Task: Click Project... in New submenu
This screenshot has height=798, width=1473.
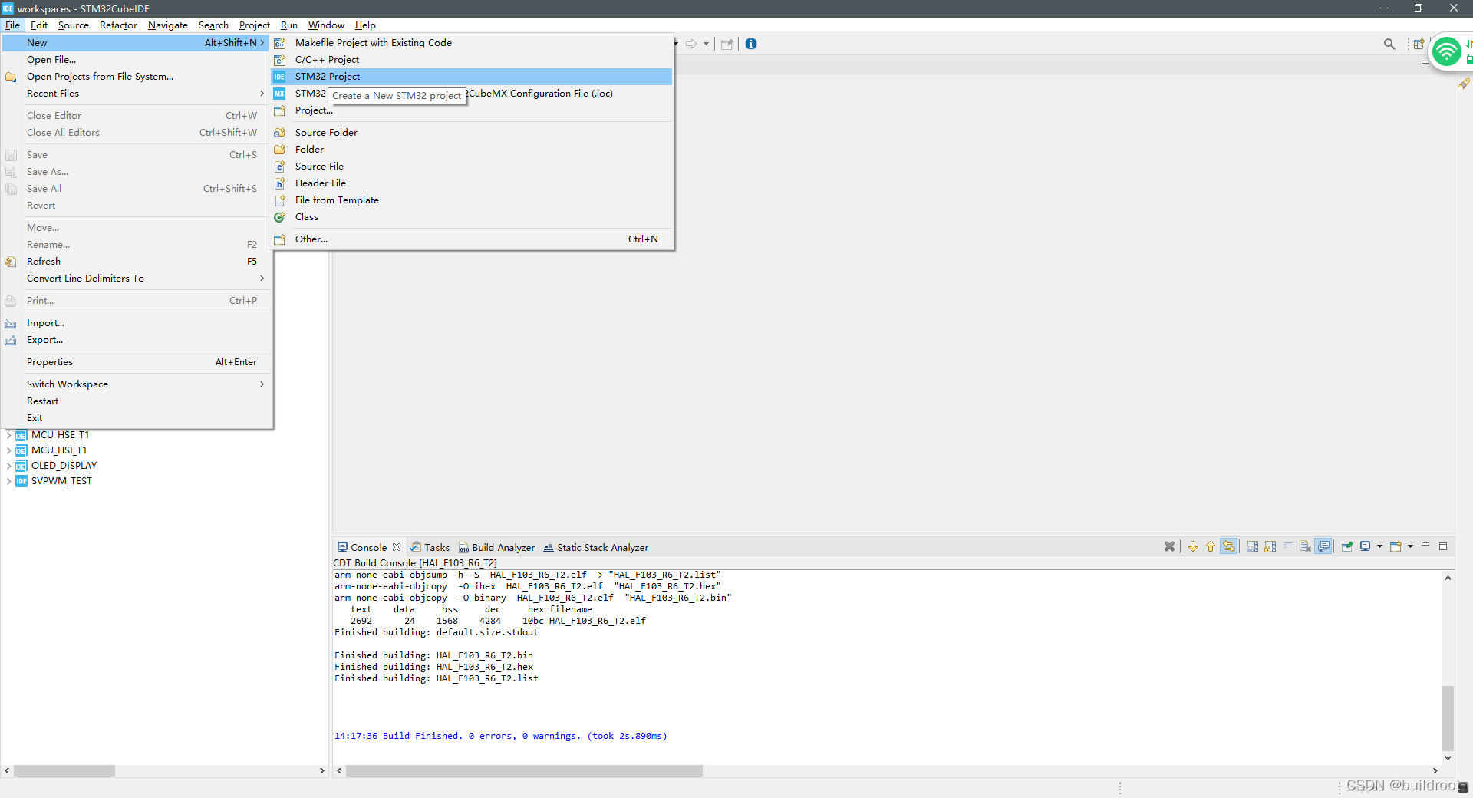Action: point(472,110)
